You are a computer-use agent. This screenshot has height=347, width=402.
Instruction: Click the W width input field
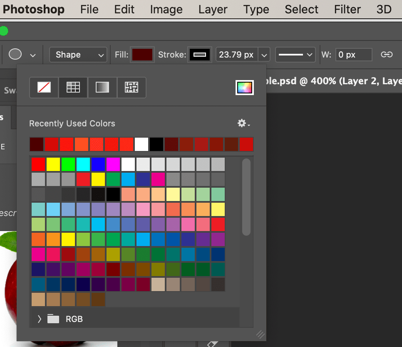coord(353,54)
